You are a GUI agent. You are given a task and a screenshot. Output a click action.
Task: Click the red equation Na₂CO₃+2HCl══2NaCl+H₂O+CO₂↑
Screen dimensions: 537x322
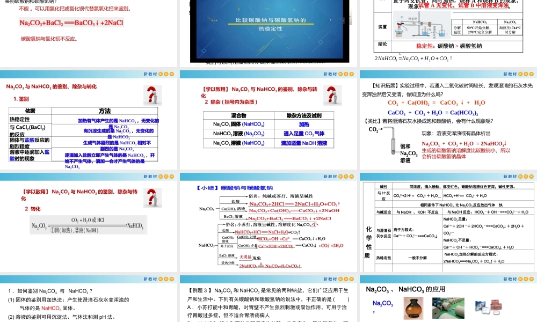(x=294, y=204)
